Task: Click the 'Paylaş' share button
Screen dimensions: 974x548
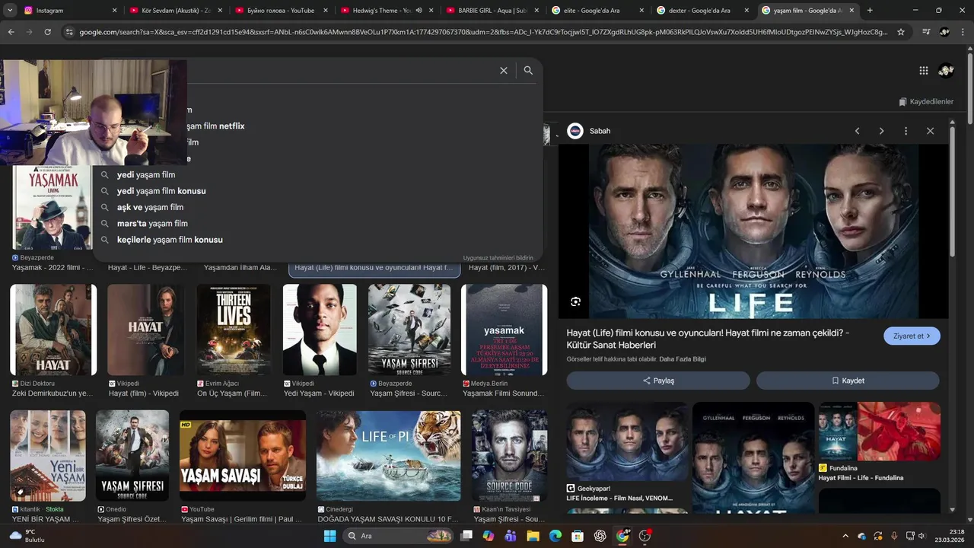Action: click(658, 381)
